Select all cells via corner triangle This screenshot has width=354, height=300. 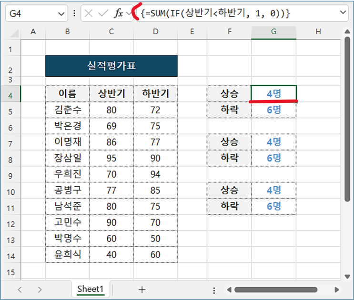[14, 33]
